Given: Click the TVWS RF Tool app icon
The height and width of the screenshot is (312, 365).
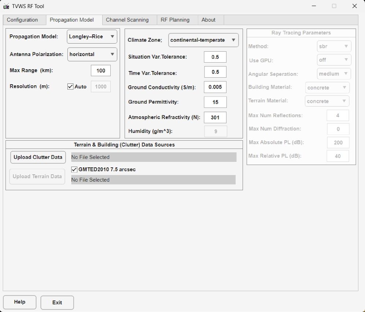Looking at the screenshot, I should tap(6, 6).
